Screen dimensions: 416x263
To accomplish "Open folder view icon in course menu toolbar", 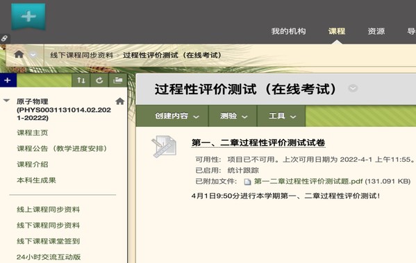I will tap(118, 80).
